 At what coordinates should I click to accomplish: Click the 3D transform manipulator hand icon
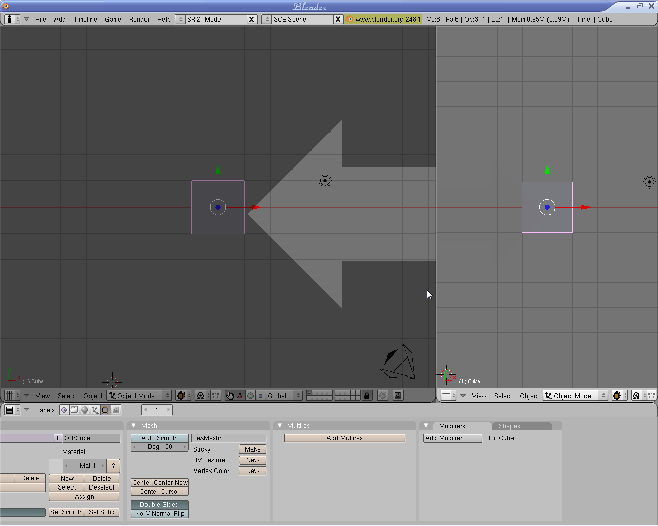click(x=230, y=396)
